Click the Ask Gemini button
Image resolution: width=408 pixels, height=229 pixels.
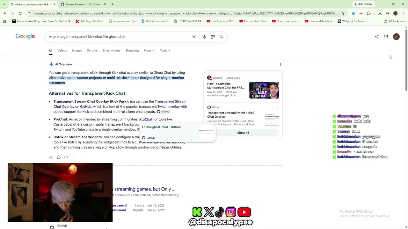363,4
